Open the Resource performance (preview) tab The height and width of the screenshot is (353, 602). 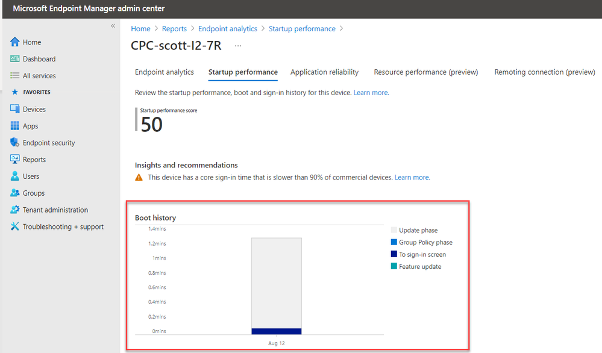coord(426,72)
